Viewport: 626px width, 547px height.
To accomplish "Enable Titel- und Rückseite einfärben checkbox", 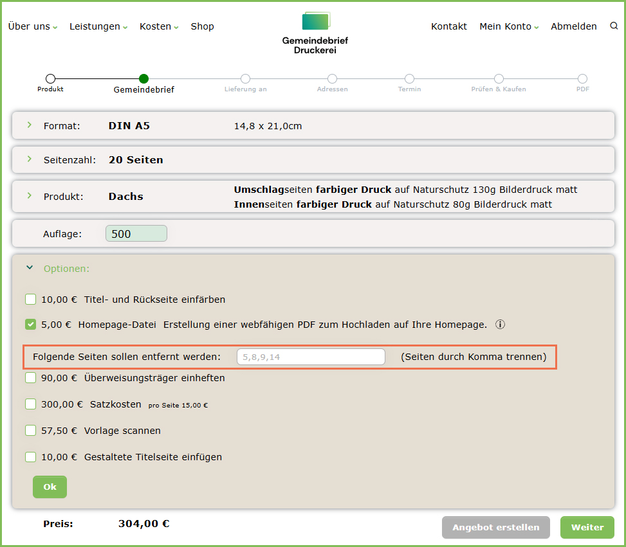I will pos(31,300).
